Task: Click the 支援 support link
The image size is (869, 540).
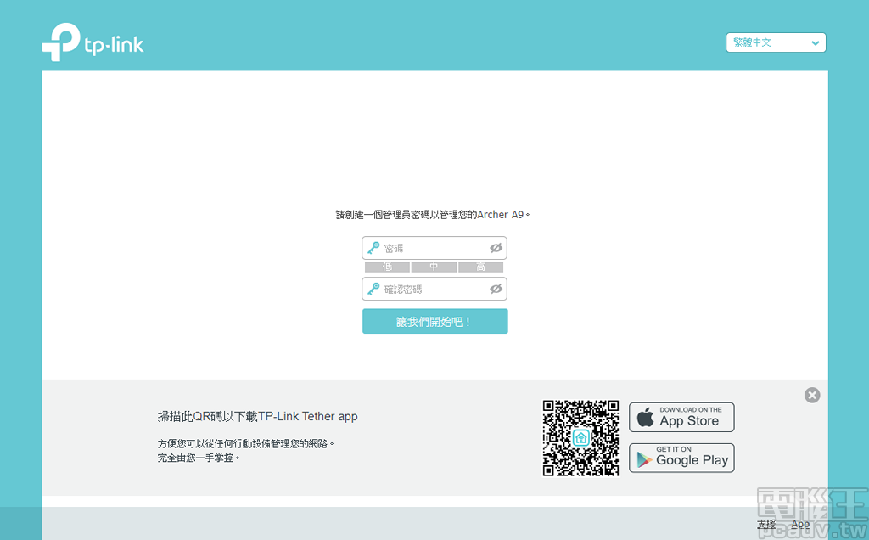Action: click(766, 524)
